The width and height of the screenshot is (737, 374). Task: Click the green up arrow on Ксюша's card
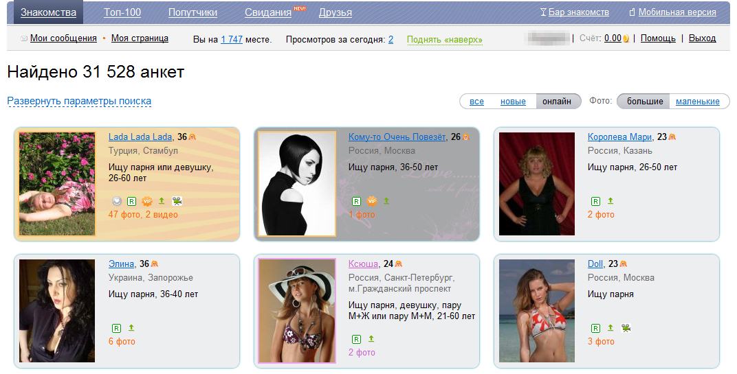tap(371, 339)
